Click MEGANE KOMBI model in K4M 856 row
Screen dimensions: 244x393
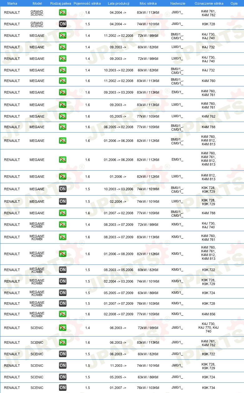pyautogui.click(x=37, y=314)
